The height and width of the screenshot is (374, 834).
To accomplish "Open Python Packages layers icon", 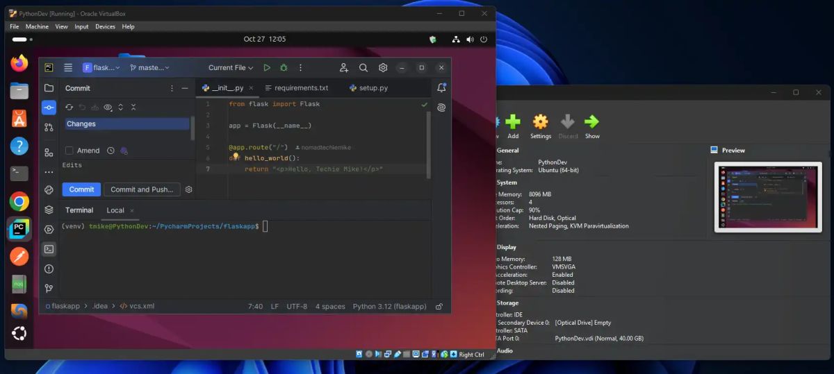I will click(x=49, y=210).
